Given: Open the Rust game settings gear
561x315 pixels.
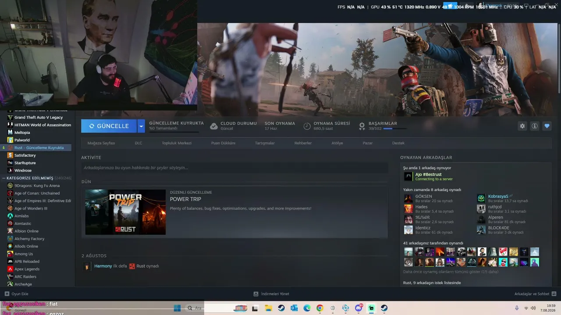Looking at the screenshot, I should click(522, 126).
